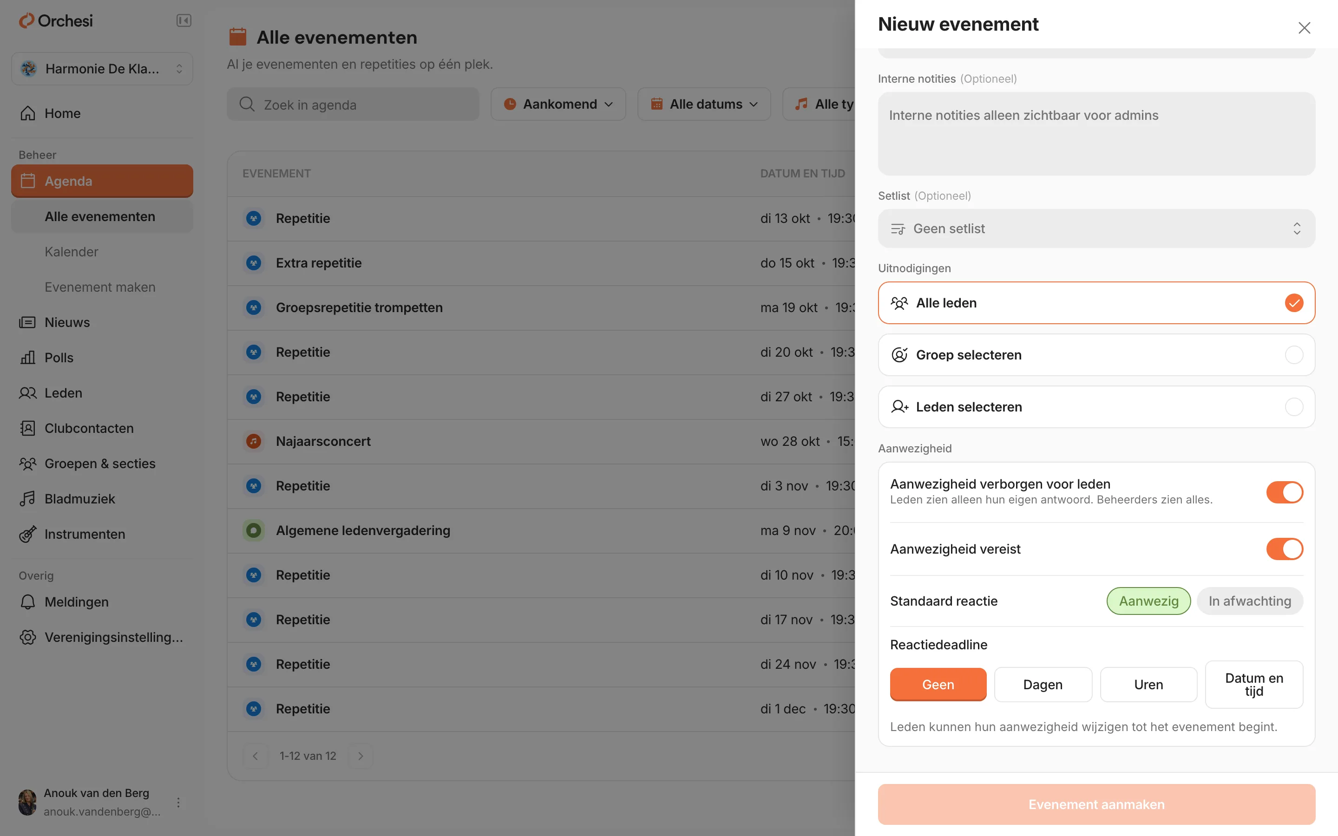
Task: Toggle Aanwezigheid vereist switch
Action: 1285,549
